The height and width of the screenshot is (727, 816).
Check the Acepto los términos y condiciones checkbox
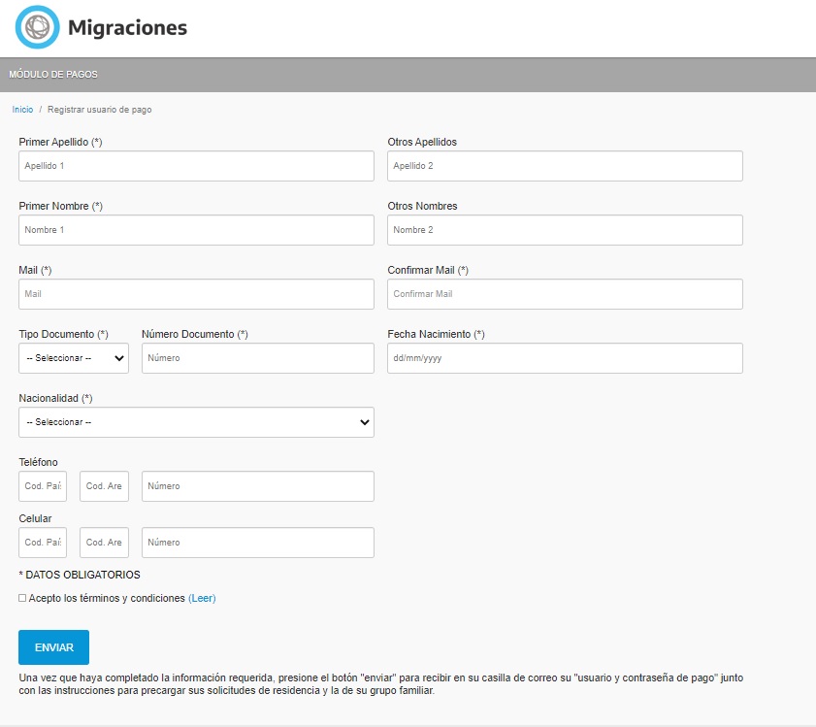21,598
